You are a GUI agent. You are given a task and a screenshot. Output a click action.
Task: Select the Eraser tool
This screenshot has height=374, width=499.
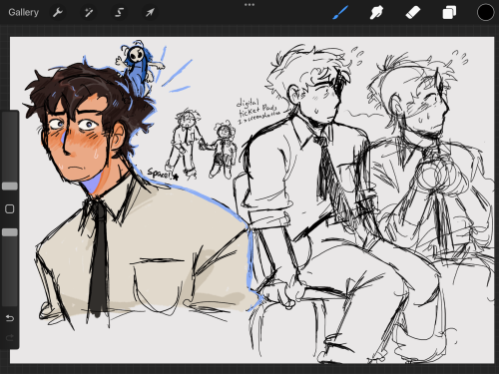pos(413,13)
